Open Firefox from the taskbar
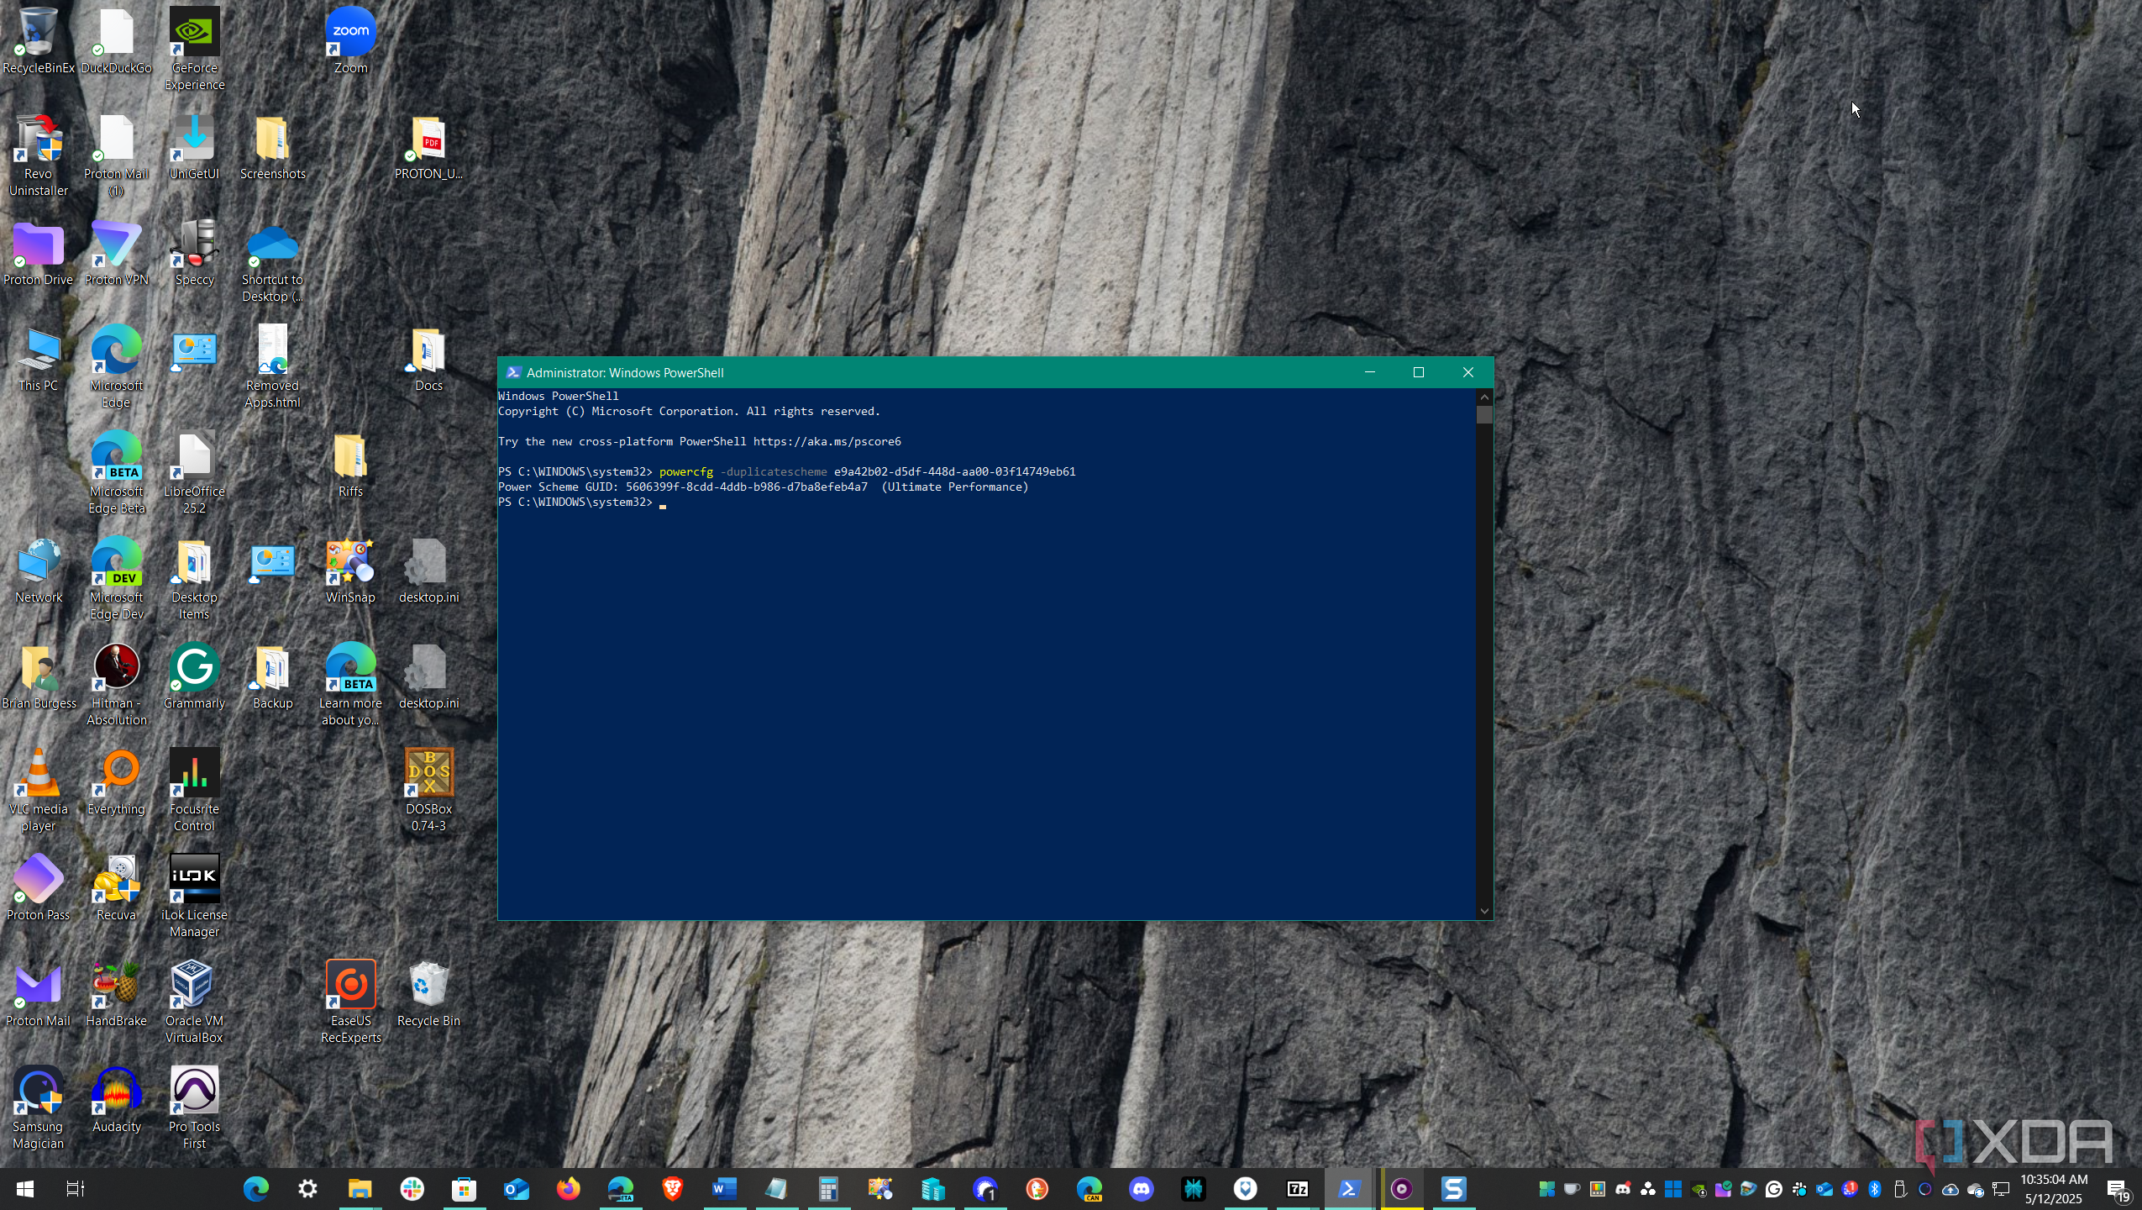2142x1210 pixels. 569,1188
